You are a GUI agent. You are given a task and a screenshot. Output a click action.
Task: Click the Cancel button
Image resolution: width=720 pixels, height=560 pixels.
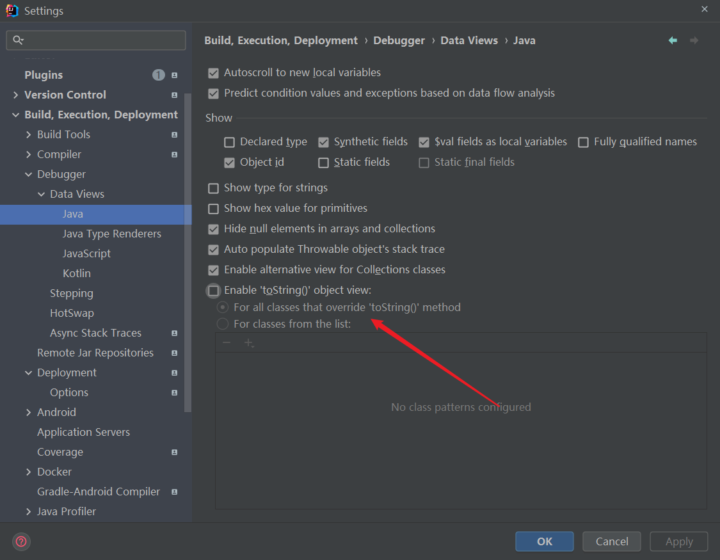click(611, 541)
